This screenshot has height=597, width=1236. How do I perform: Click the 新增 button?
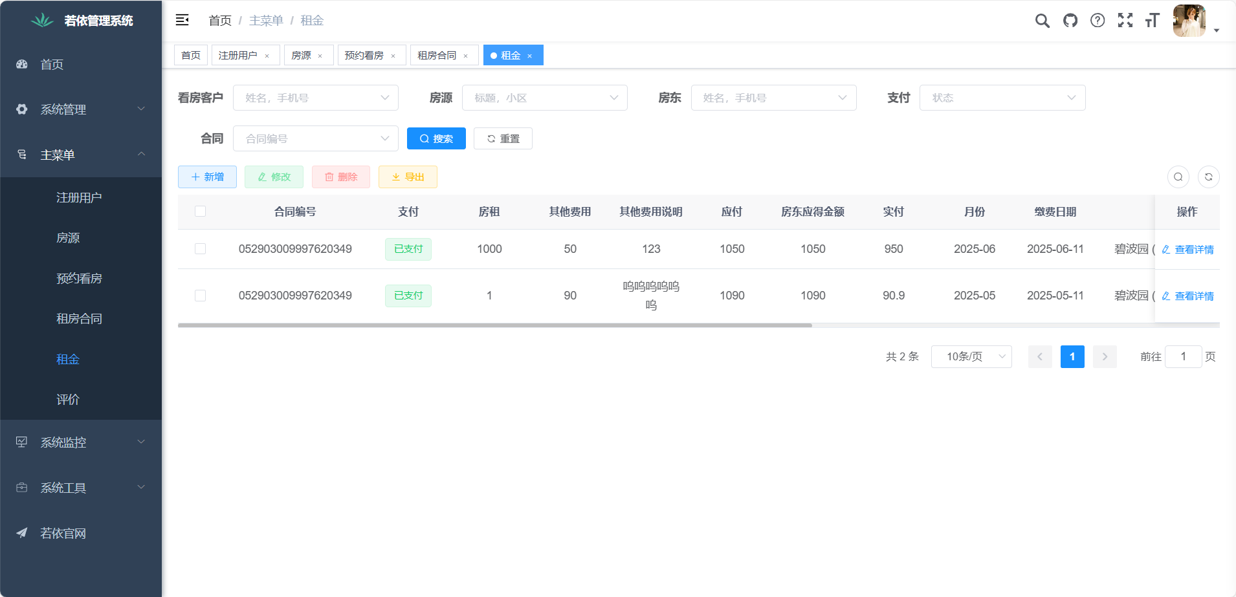click(x=207, y=177)
